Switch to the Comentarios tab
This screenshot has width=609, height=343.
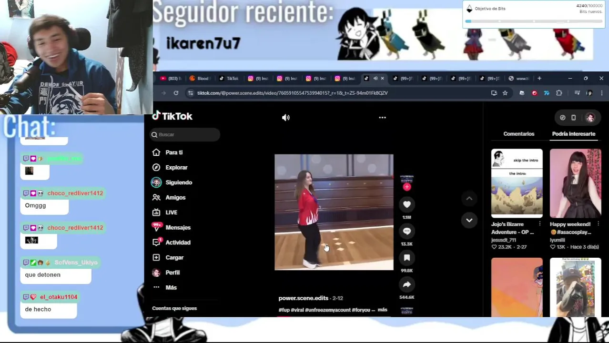[518, 134]
